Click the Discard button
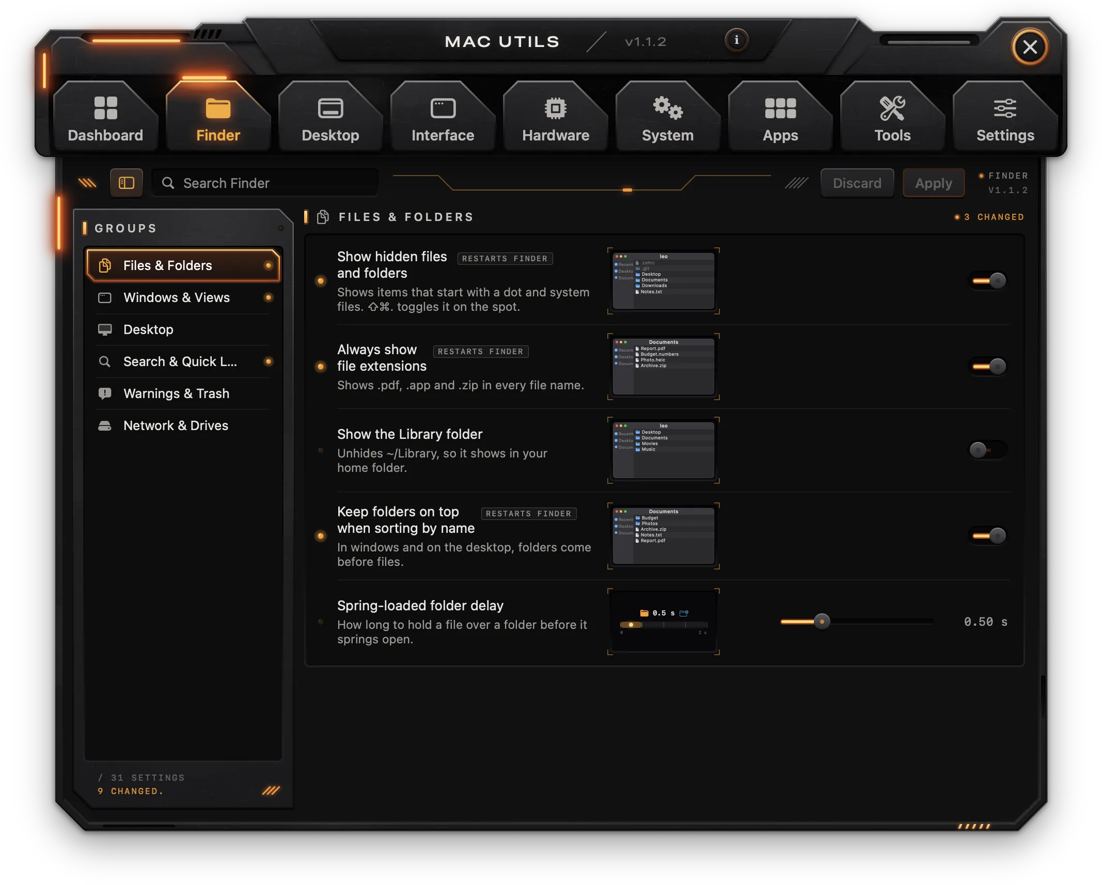The height and width of the screenshot is (885, 1102). [857, 183]
